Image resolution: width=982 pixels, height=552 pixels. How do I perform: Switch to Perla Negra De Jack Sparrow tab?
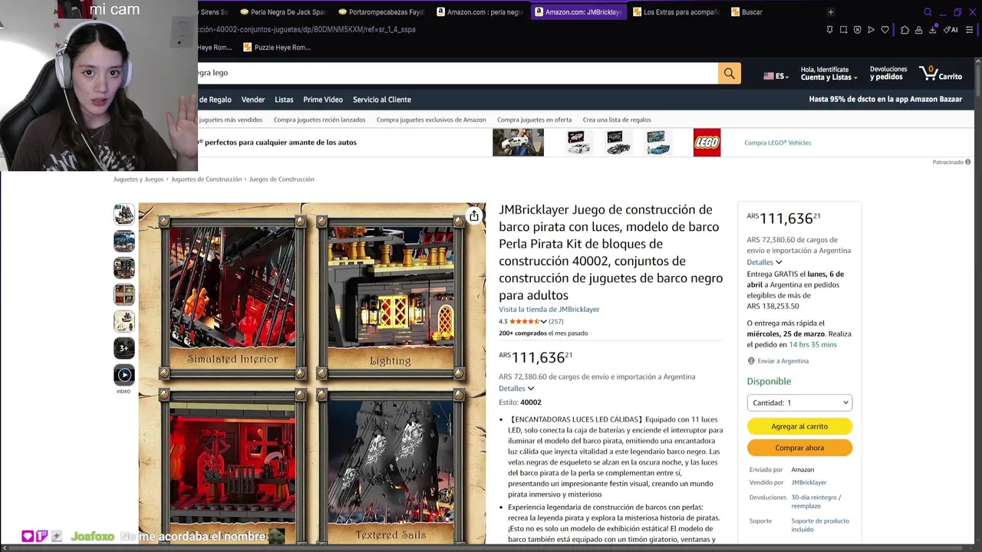coord(283,12)
